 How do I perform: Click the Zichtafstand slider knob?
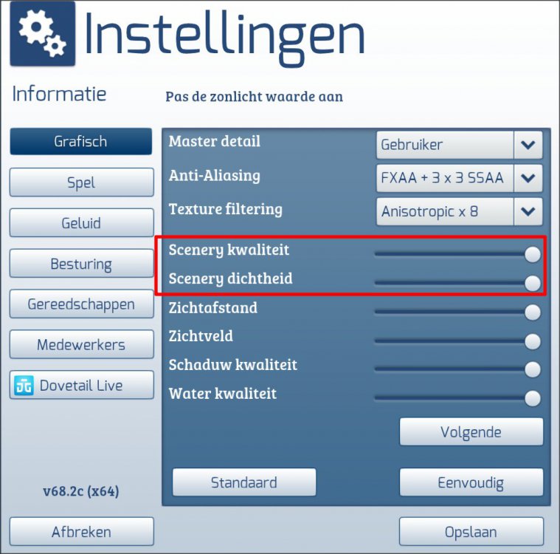(533, 312)
